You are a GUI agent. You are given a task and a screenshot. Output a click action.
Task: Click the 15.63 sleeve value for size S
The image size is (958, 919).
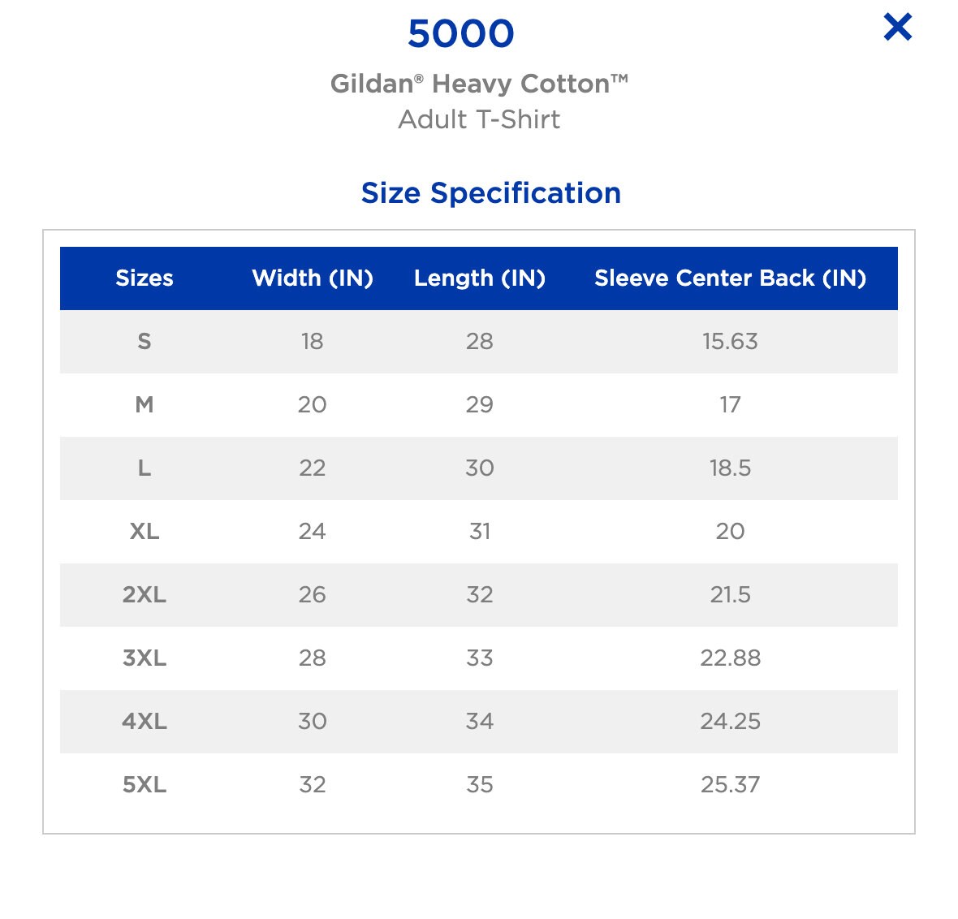point(730,342)
